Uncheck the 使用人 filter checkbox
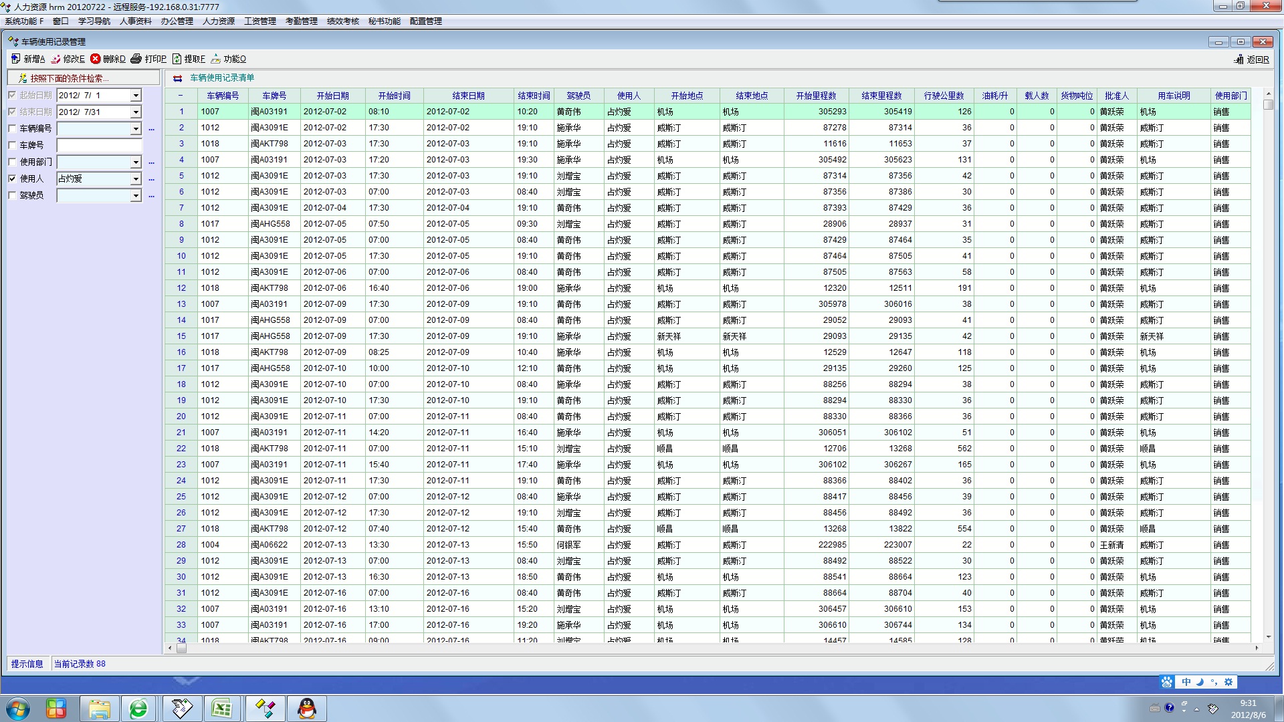Screen dimensions: 1284x722 (x=12, y=178)
